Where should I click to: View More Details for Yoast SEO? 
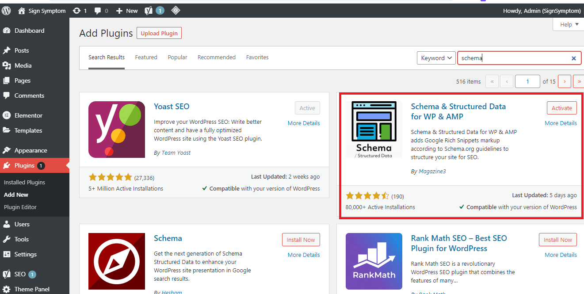coord(304,123)
